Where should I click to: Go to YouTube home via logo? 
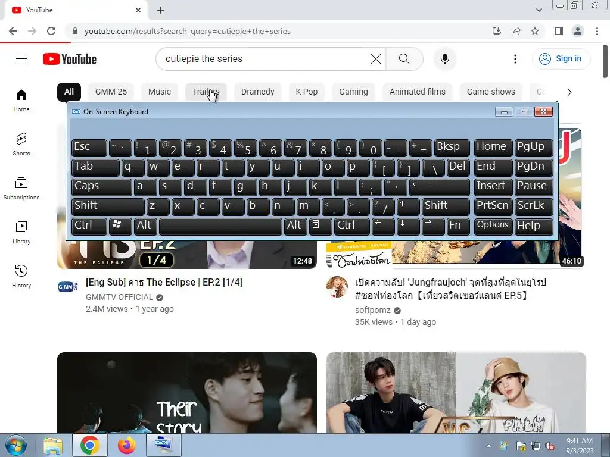70,59
